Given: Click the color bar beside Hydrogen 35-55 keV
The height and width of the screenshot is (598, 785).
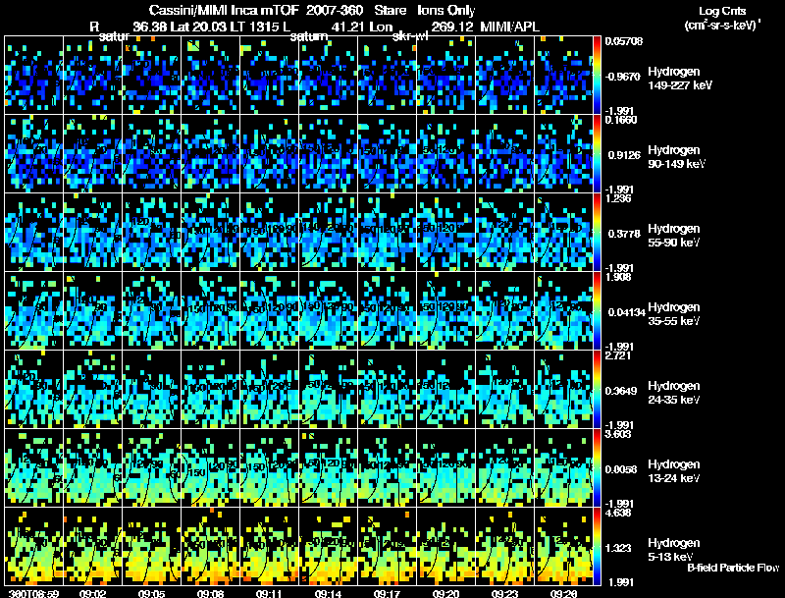Looking at the screenshot, I should click(597, 311).
